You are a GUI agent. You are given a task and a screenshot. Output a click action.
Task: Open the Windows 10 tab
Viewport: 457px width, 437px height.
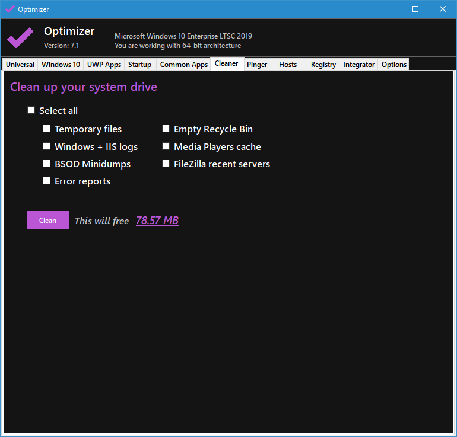coord(61,65)
